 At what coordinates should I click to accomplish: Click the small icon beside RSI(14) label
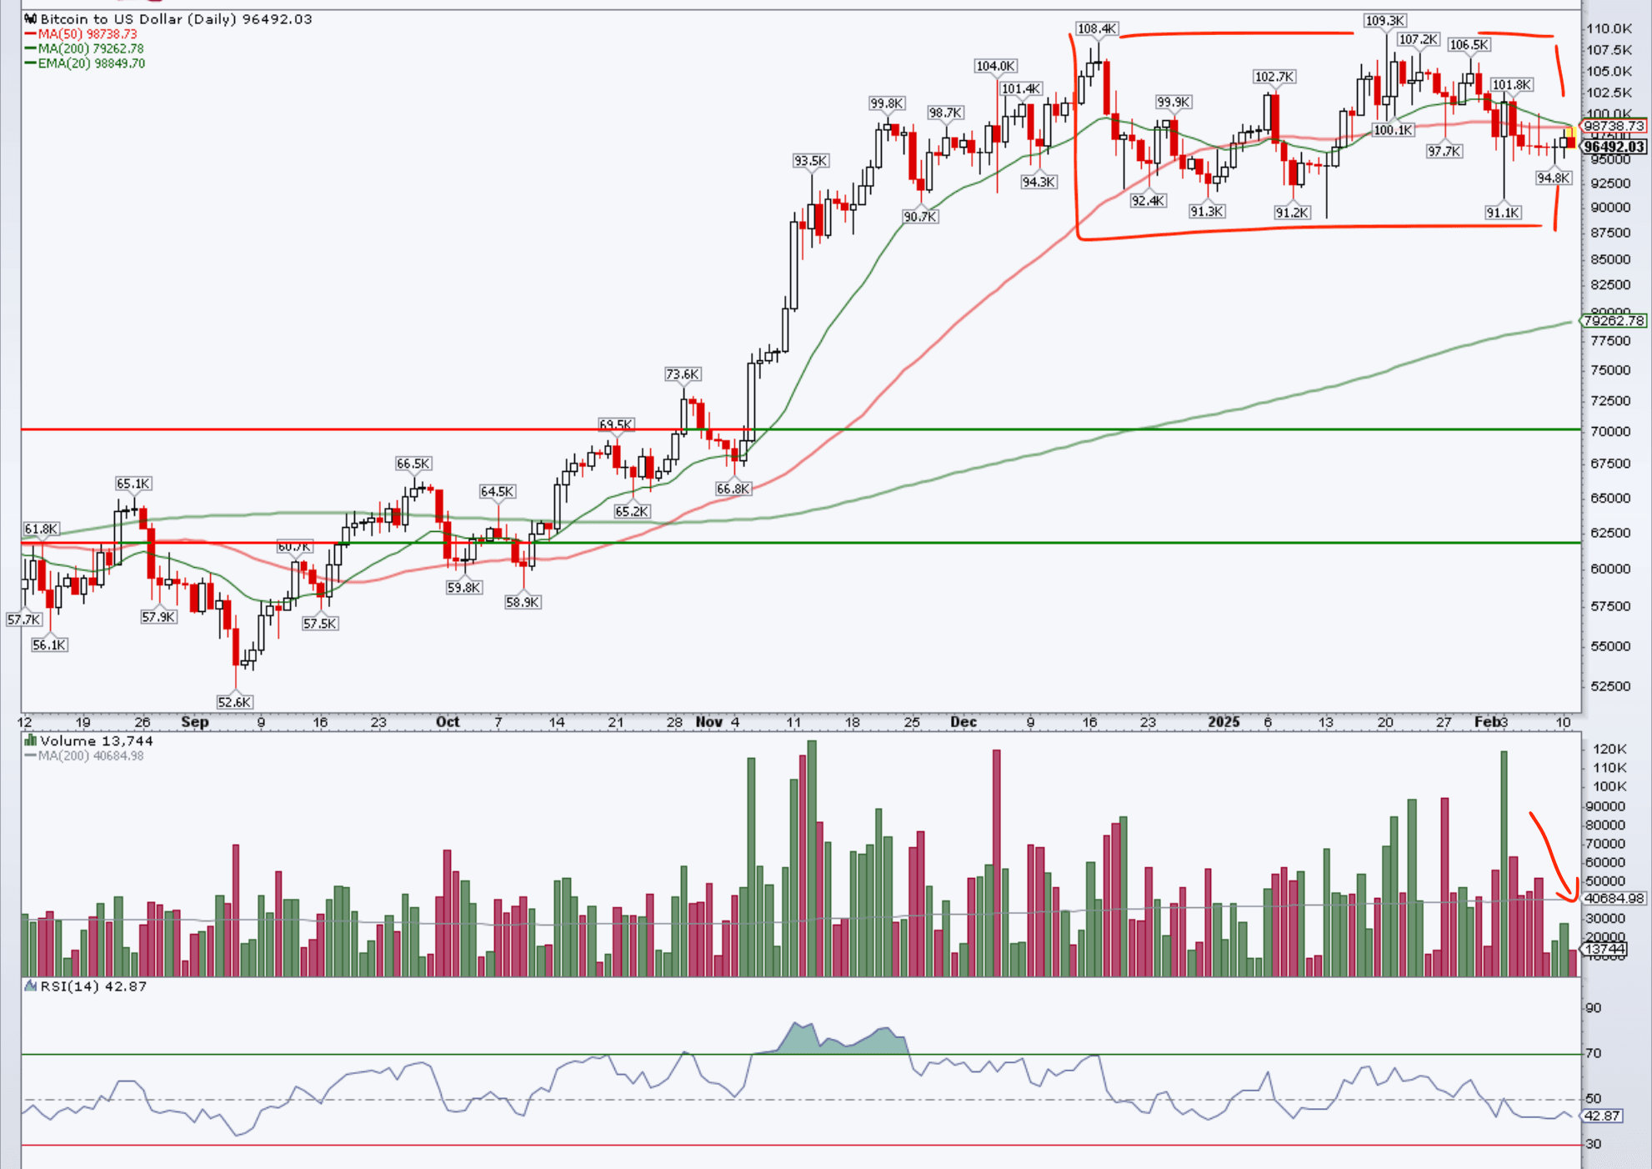pos(31,986)
